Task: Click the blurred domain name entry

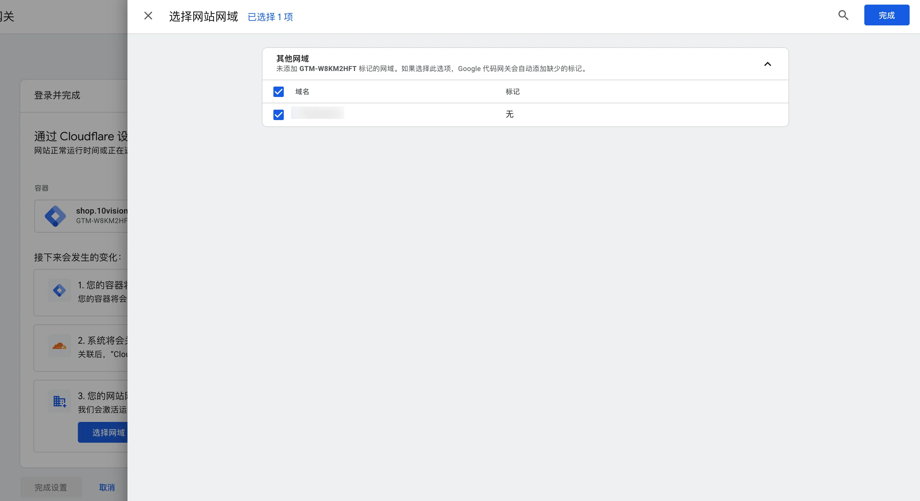Action: pos(318,113)
